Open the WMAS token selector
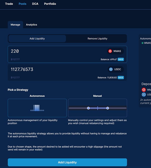The height and width of the screenshot is (168, 151). tap(115, 51)
